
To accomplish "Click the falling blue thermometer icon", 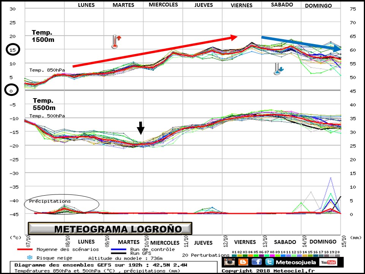I will (278, 69).
